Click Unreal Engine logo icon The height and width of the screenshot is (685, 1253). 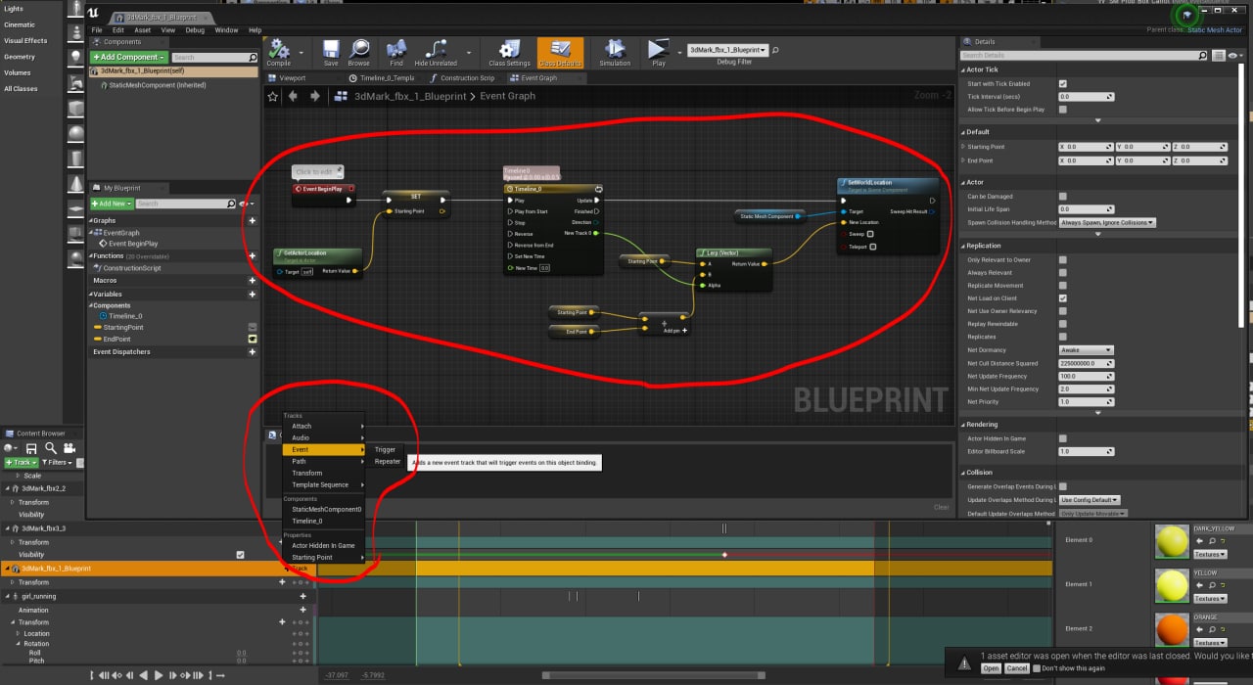(x=92, y=14)
